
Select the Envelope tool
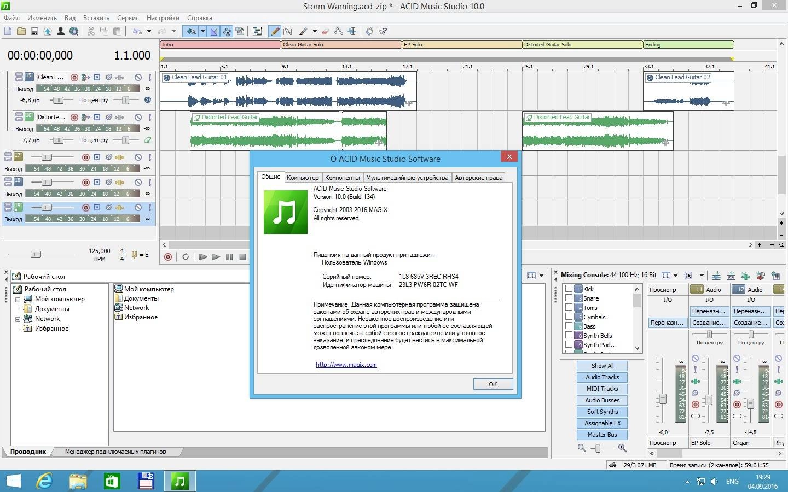339,31
